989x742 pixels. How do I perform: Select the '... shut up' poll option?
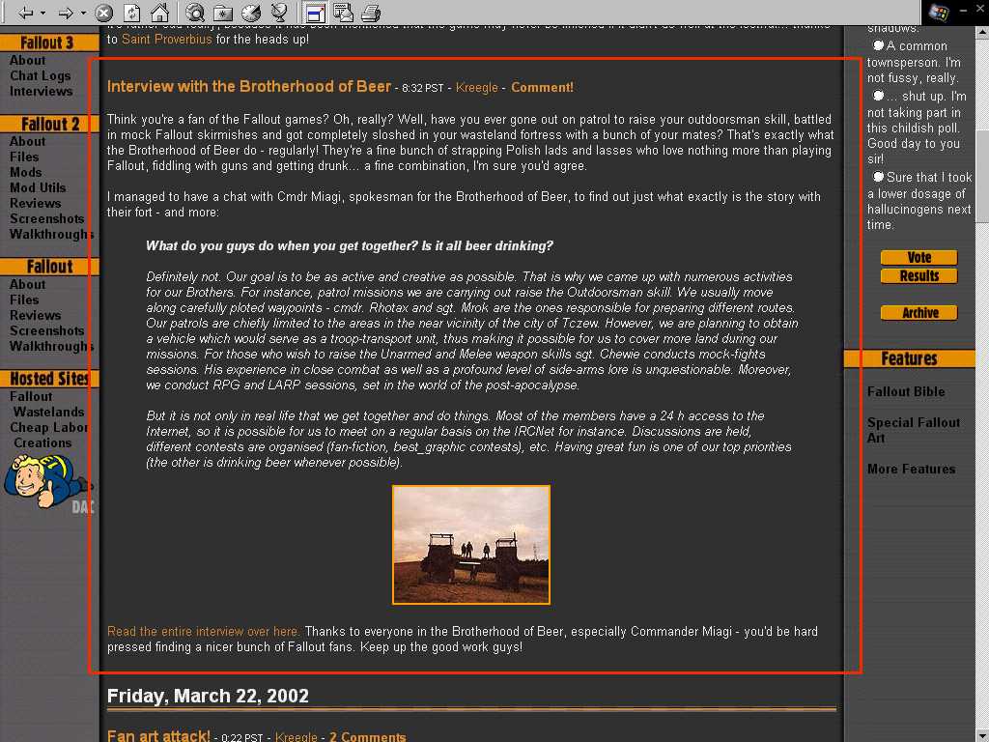[x=878, y=96]
